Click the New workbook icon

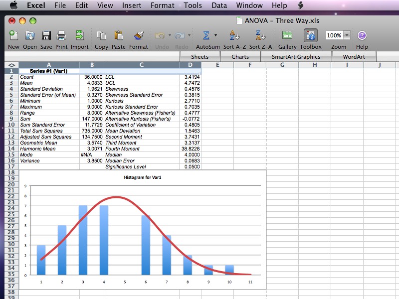coord(13,36)
